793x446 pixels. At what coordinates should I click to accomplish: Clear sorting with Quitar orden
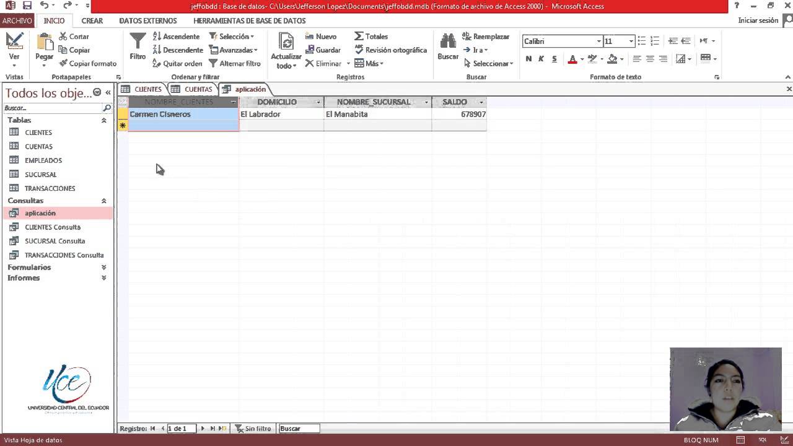[177, 63]
